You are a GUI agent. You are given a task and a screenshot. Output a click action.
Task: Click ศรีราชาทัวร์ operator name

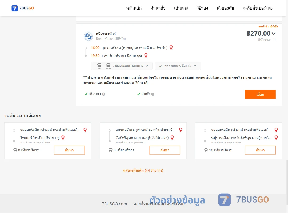tap(106, 34)
